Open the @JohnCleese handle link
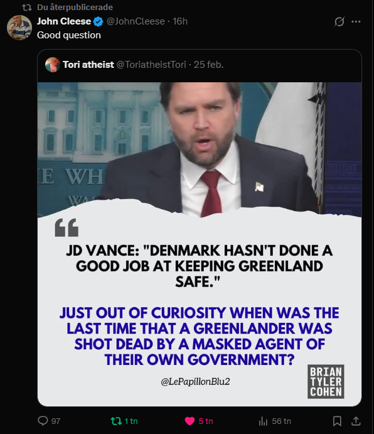 [136, 21]
